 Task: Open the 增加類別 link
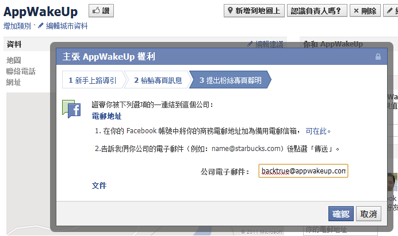[17, 26]
